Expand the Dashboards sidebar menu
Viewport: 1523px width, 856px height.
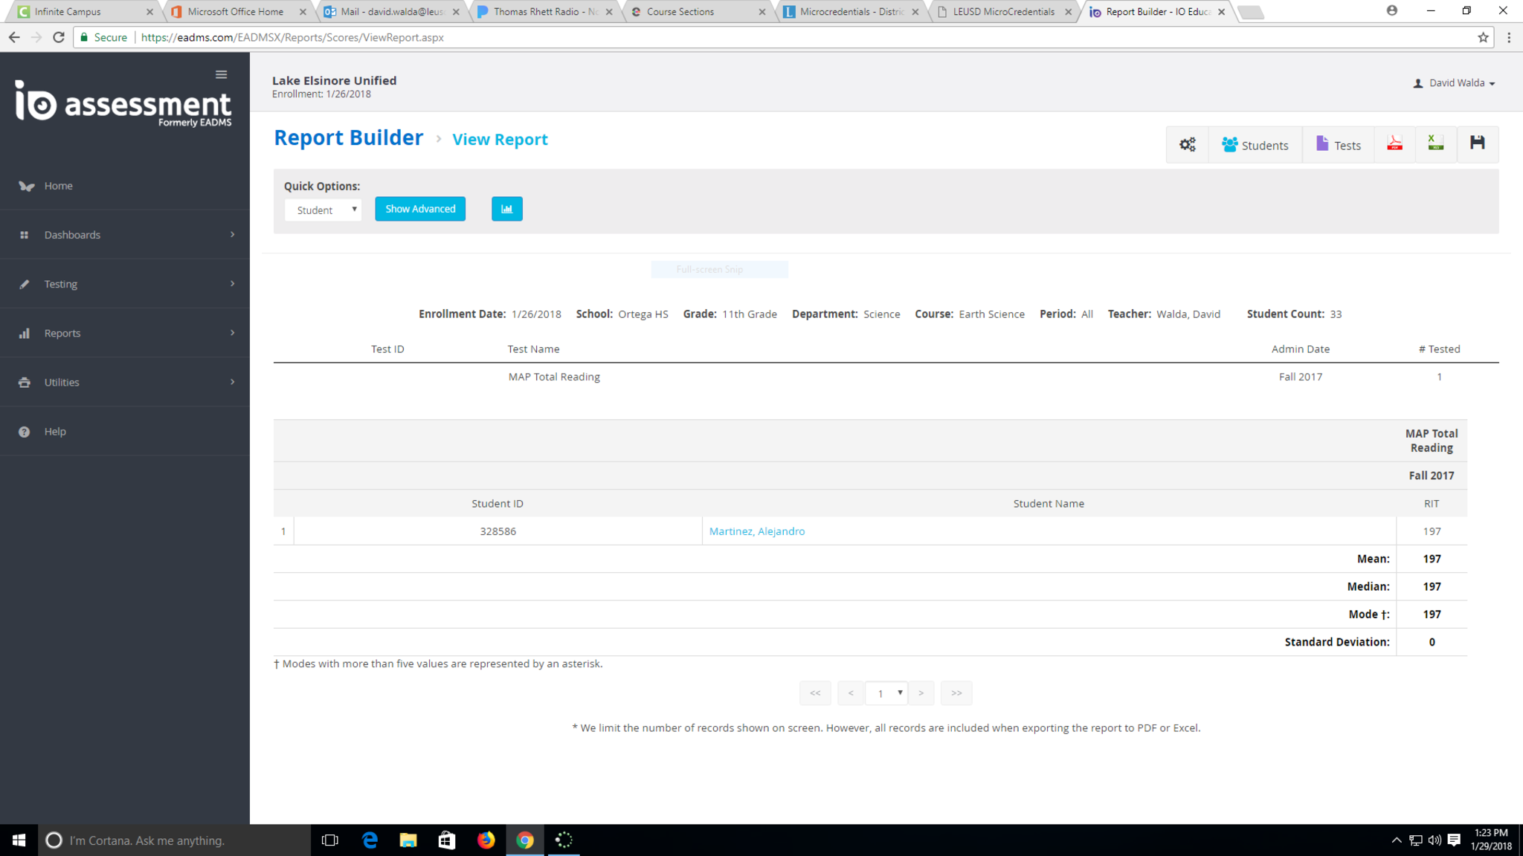pyautogui.click(x=125, y=235)
